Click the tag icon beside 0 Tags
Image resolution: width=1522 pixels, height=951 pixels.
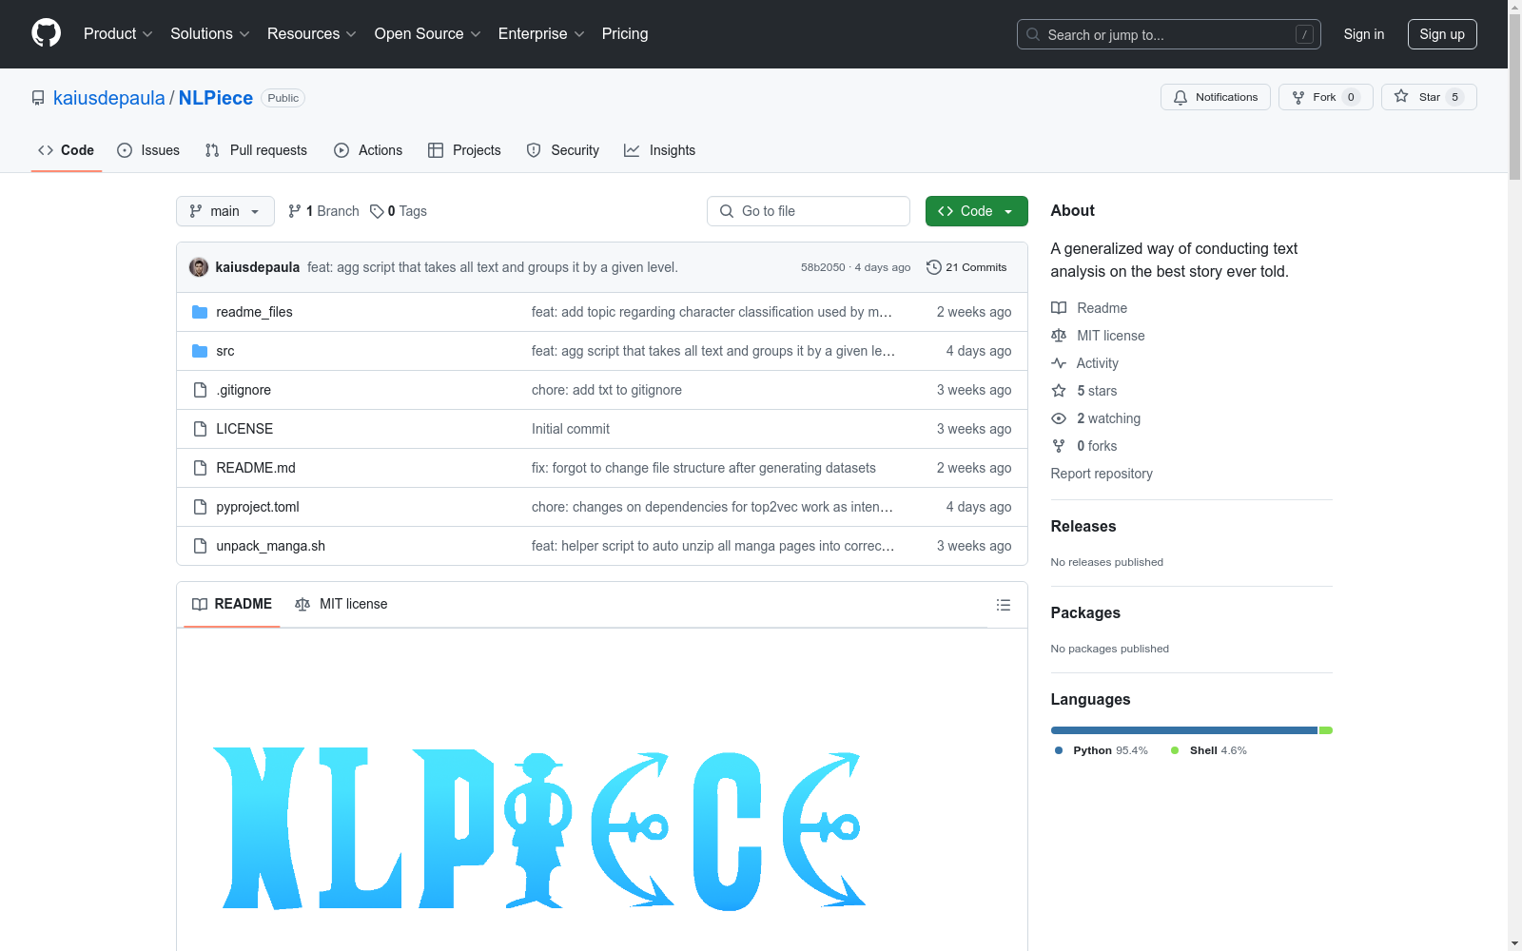pyautogui.click(x=377, y=211)
